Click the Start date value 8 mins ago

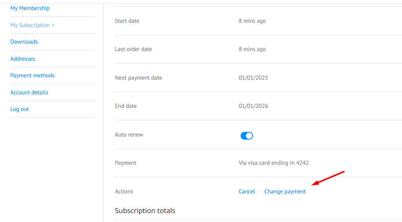(x=252, y=21)
